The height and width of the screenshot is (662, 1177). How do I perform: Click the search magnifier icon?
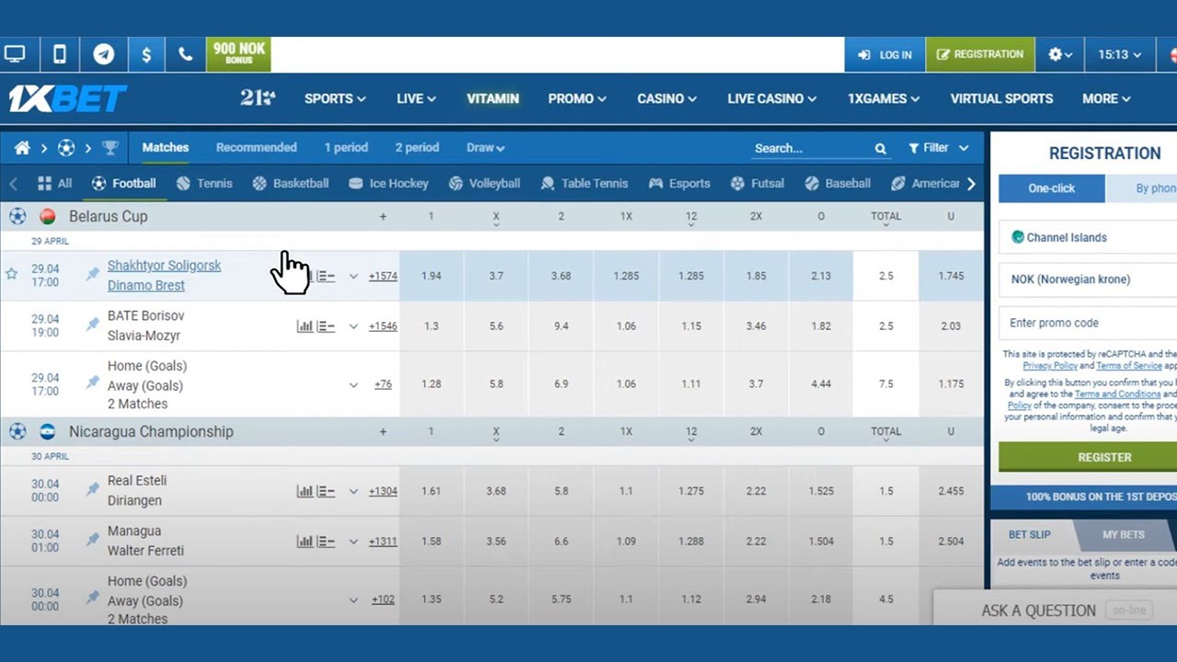(x=880, y=148)
